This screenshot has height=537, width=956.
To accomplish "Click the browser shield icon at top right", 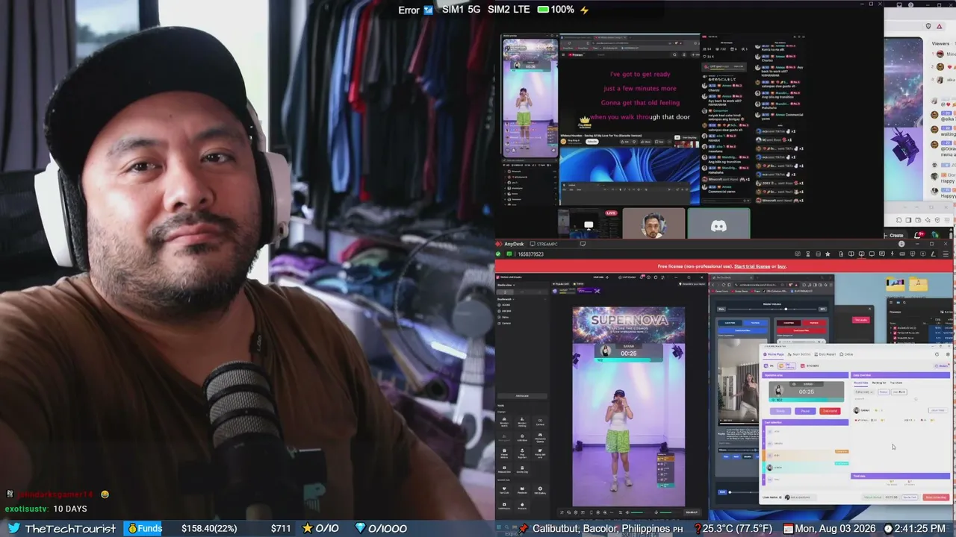I will 928,26.
